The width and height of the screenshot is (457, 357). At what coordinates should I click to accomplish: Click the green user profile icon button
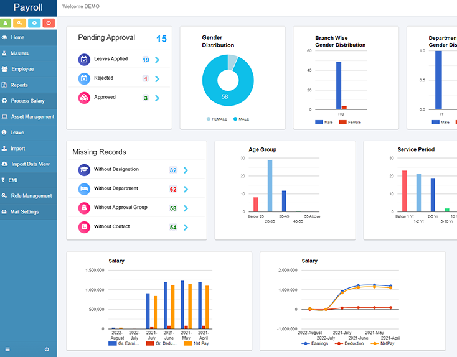pos(6,23)
